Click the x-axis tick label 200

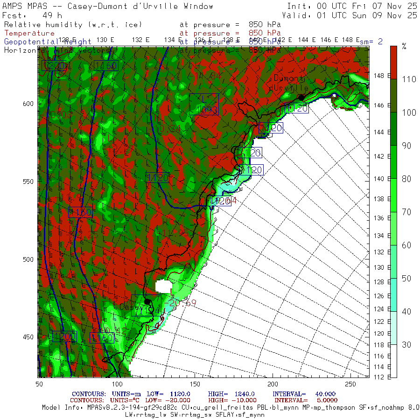pyautogui.click(x=273, y=384)
